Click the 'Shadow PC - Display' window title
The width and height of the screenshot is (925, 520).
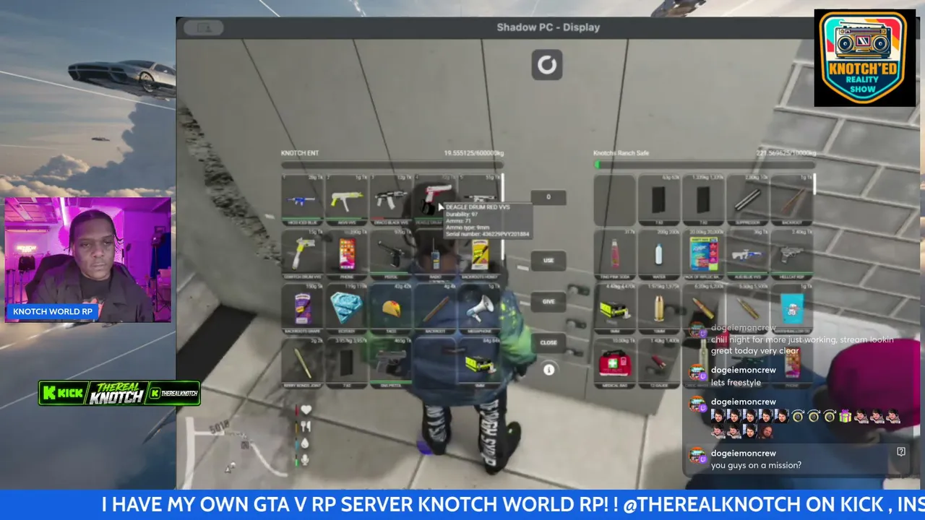tap(548, 27)
